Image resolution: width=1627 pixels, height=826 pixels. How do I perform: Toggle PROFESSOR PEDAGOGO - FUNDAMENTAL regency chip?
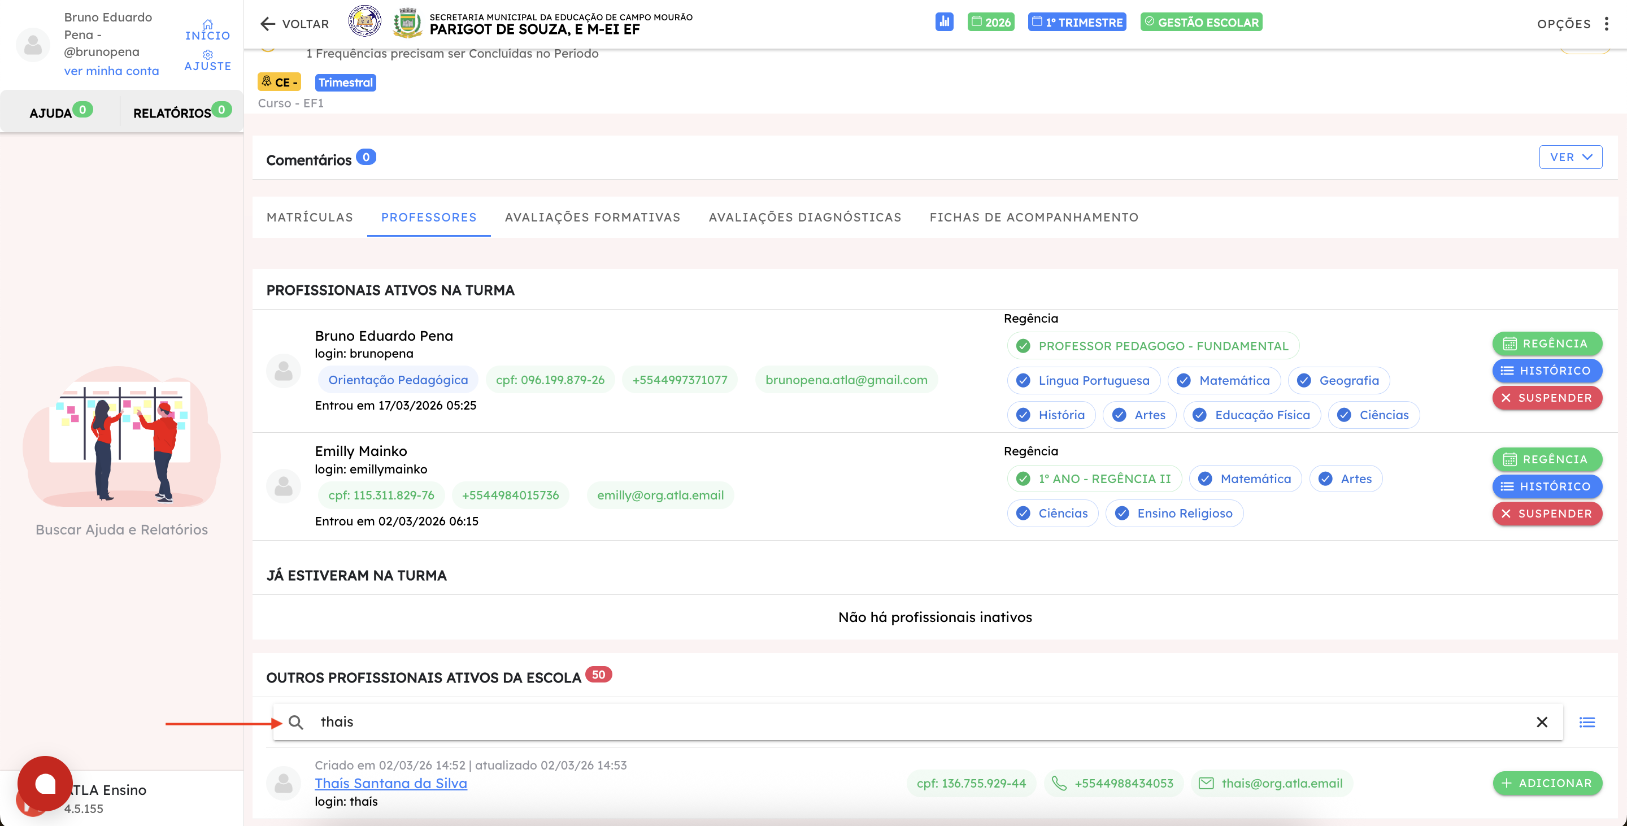click(1152, 346)
